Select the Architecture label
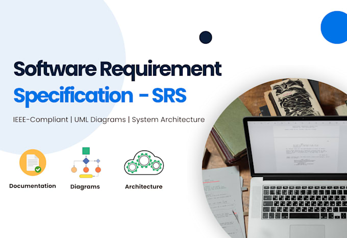Viewport: 347px width, 238px height. point(143,187)
